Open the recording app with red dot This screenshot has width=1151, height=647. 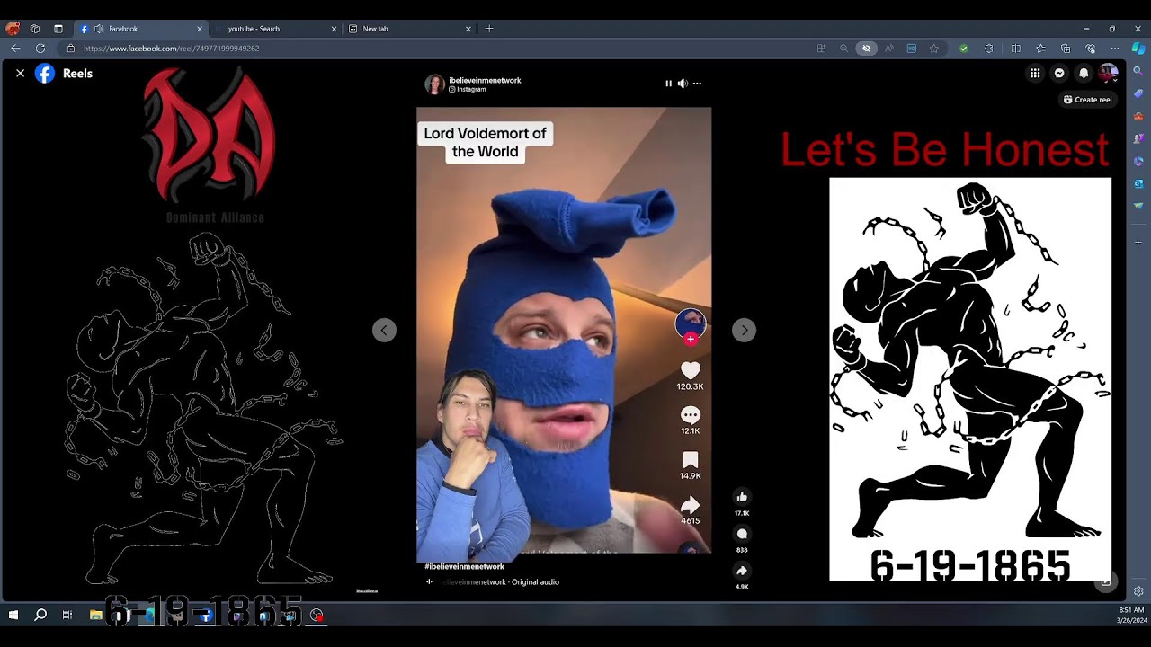pos(317,616)
